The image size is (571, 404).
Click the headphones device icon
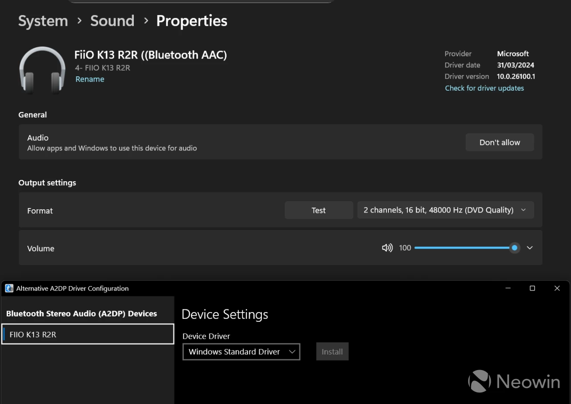[x=42, y=70]
